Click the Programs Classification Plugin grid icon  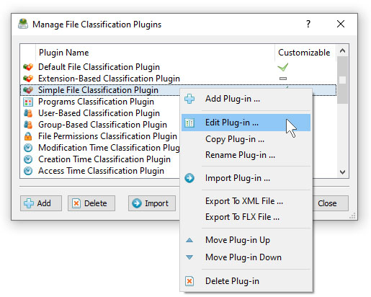click(28, 102)
